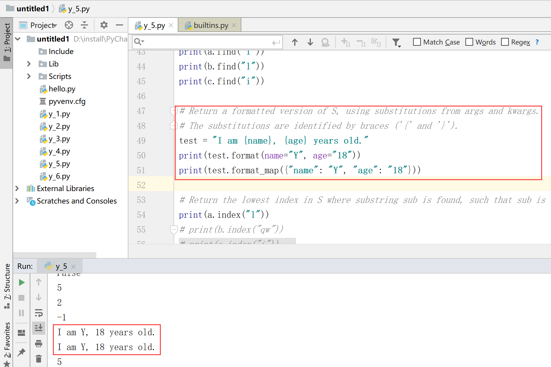Click untitled1 in the breadcrumb bar

[28, 9]
